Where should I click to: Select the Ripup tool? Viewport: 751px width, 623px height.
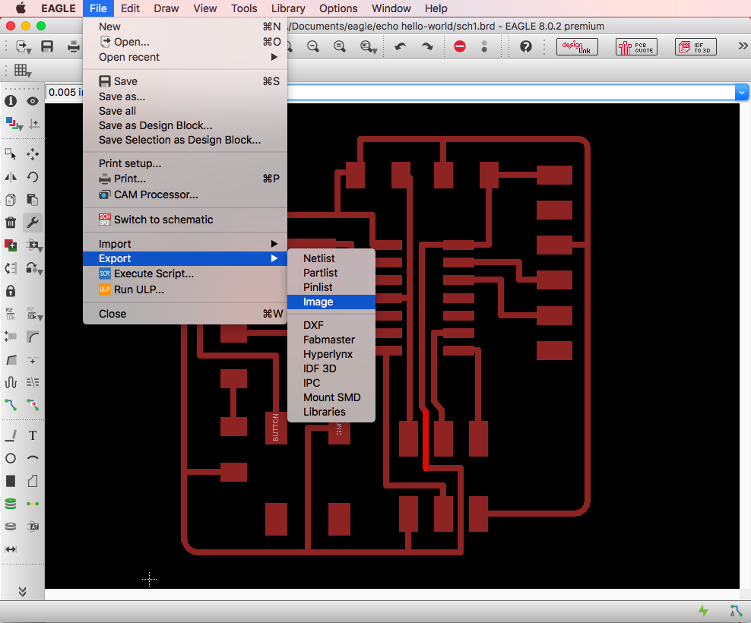(33, 405)
